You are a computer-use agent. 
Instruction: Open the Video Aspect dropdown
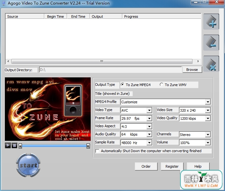click(149, 126)
